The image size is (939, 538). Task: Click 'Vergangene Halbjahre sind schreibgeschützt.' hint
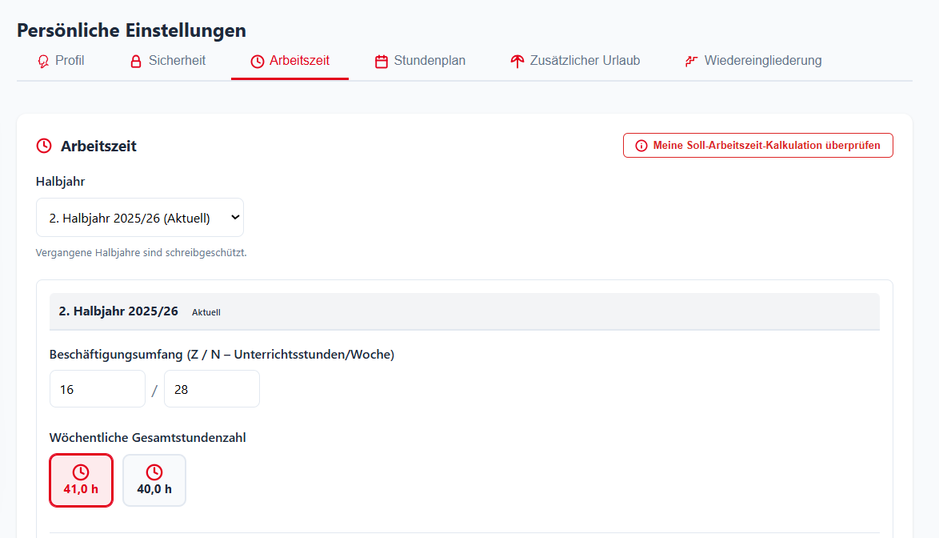[x=141, y=253]
